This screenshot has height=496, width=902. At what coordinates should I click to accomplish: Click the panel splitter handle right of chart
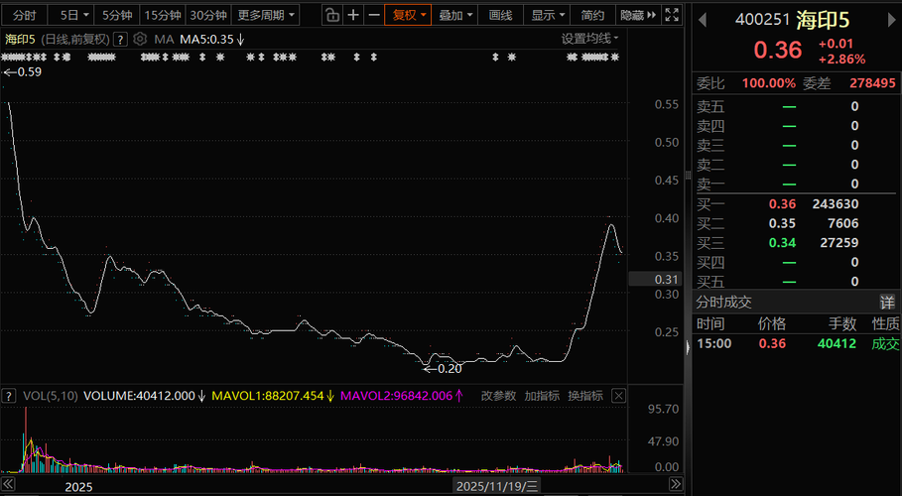tap(688, 176)
